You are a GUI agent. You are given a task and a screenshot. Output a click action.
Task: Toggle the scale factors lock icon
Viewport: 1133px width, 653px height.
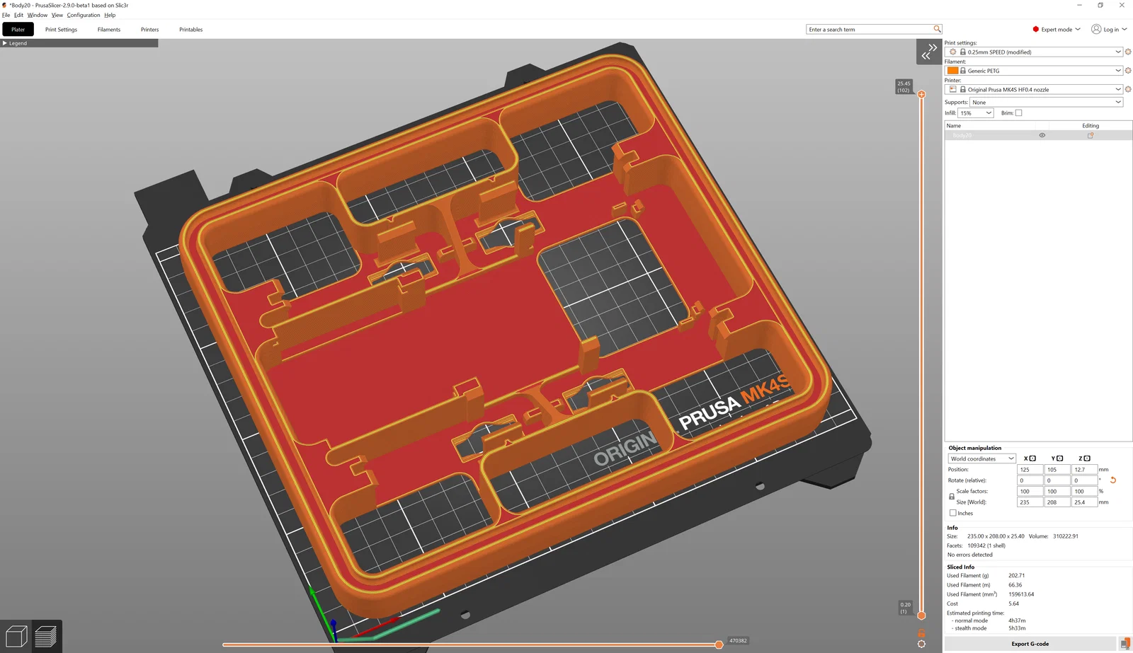tap(952, 497)
